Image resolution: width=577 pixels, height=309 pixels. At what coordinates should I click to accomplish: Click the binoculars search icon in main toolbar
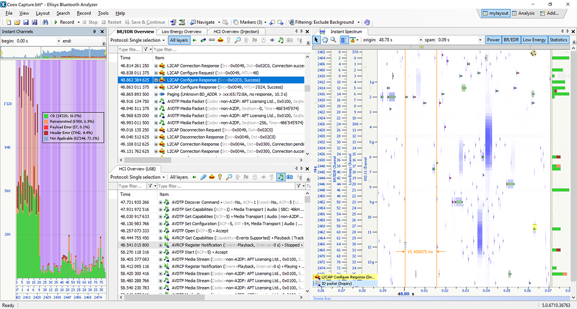point(45,22)
